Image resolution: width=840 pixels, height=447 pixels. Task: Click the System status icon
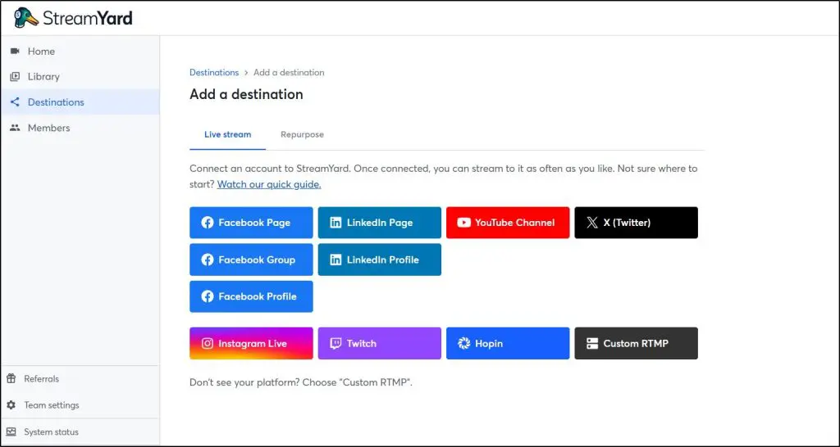11,431
